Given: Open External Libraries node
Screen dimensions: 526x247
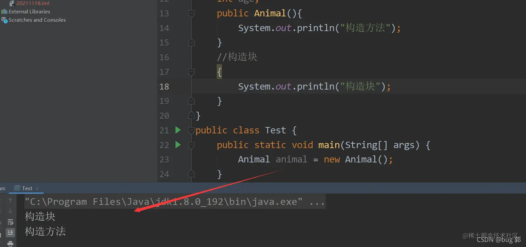Looking at the screenshot, I should (x=29, y=11).
